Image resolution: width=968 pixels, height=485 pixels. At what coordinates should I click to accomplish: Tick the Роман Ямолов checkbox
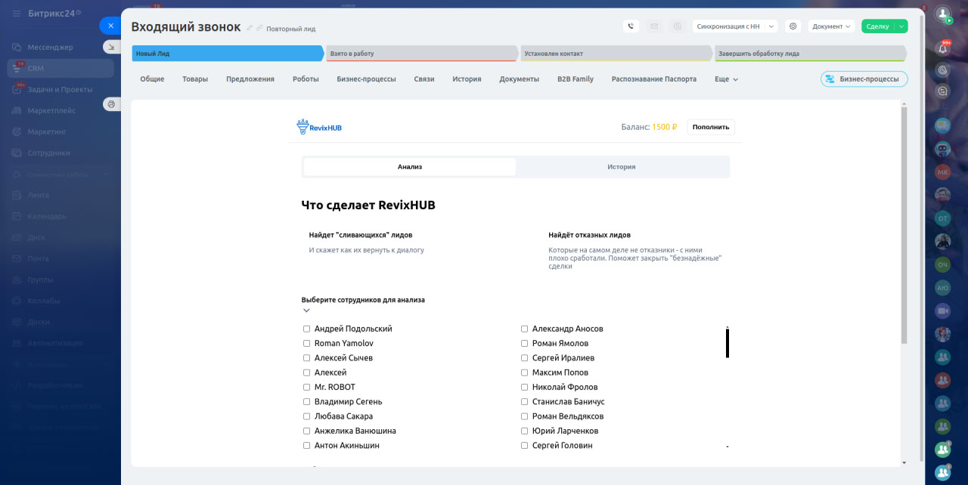(x=524, y=344)
